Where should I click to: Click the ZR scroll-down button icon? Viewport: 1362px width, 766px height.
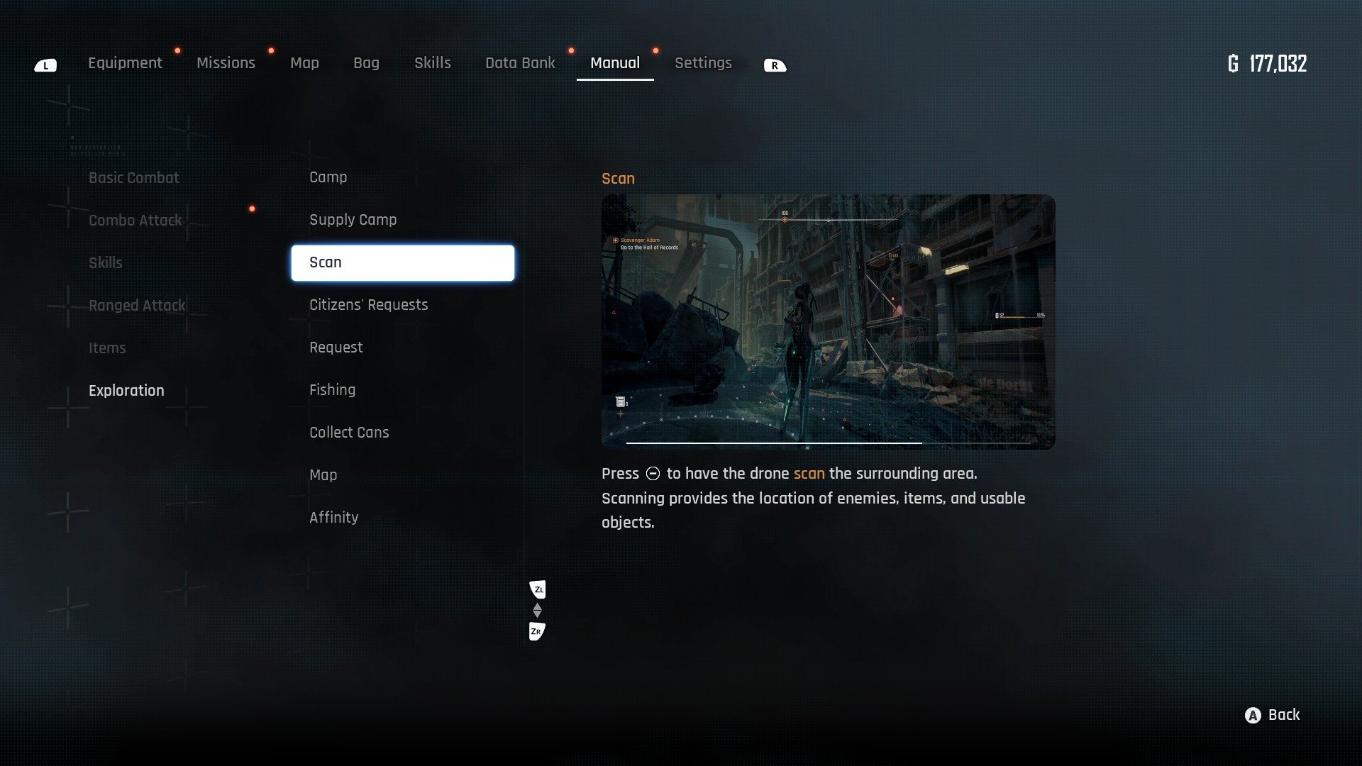pos(536,631)
